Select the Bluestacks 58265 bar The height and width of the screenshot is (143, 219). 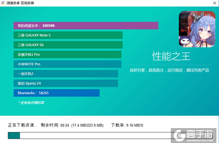click(x=57, y=93)
